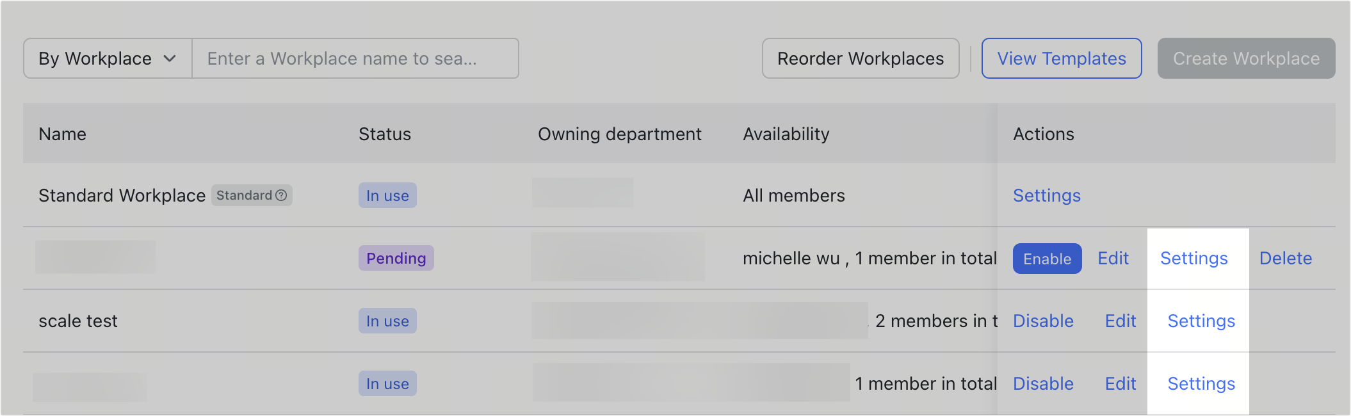Click the Actions column header
This screenshot has height=416, width=1351.
[x=1044, y=134]
